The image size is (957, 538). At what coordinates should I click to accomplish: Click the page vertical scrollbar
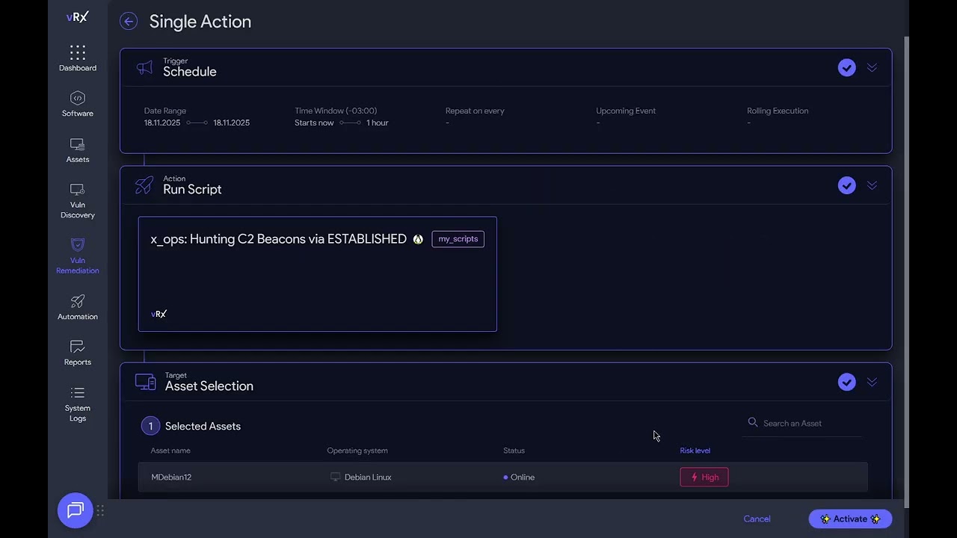point(906,273)
